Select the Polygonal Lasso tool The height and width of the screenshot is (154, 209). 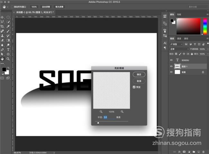[x=2, y=22]
